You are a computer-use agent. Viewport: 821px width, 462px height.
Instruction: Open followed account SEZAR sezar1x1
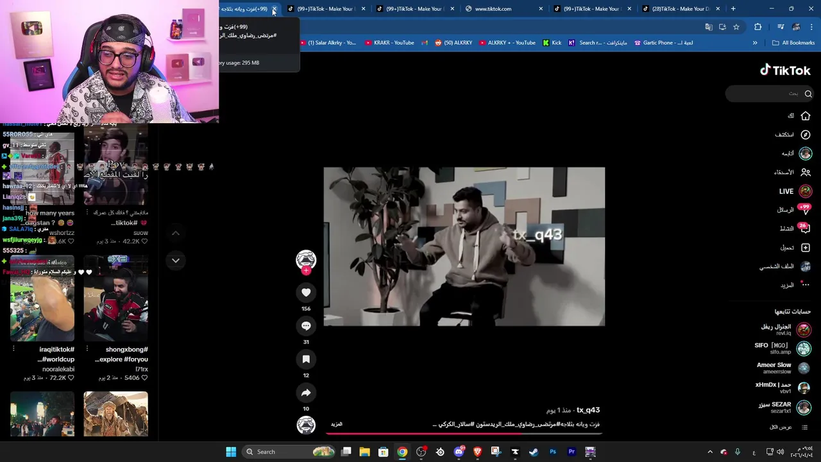coord(785,407)
